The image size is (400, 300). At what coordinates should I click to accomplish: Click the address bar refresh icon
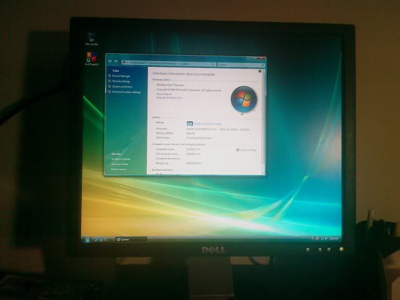(212, 63)
